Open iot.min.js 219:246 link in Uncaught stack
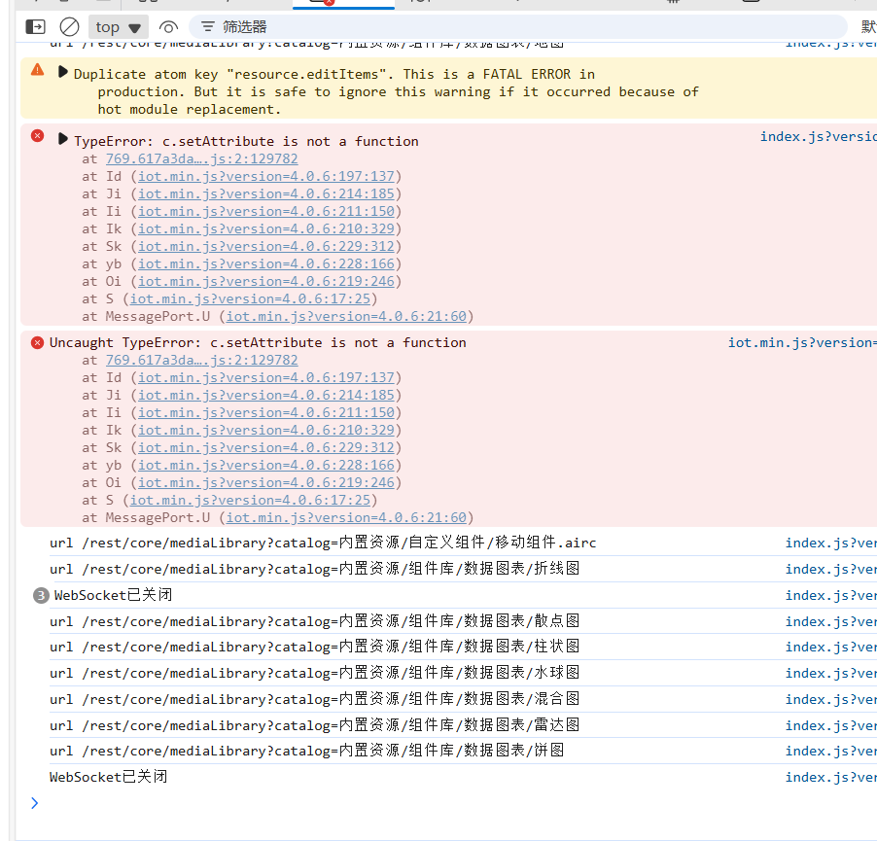The image size is (877, 841). (x=266, y=482)
